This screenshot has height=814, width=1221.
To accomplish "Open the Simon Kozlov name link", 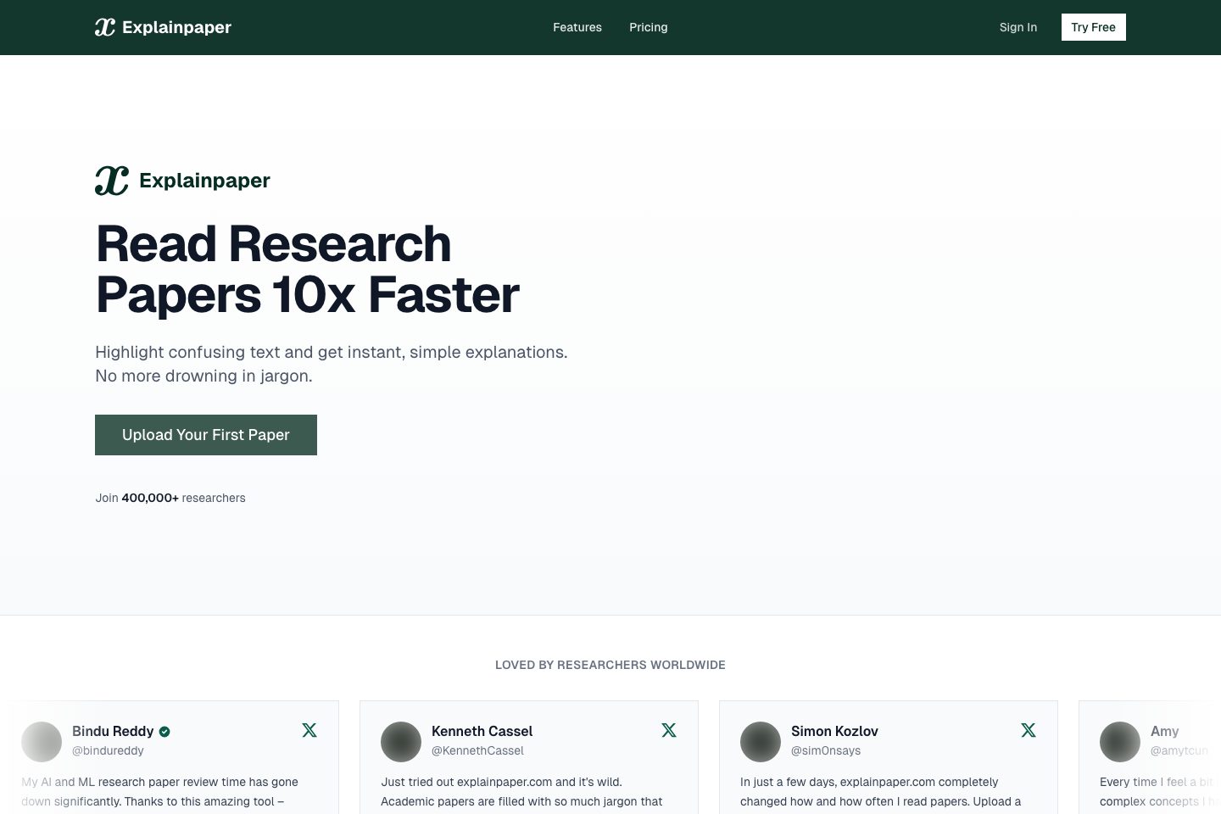I will pyautogui.click(x=834, y=731).
